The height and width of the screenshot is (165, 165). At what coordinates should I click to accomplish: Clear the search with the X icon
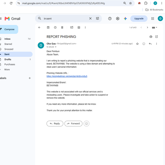point(90,18)
